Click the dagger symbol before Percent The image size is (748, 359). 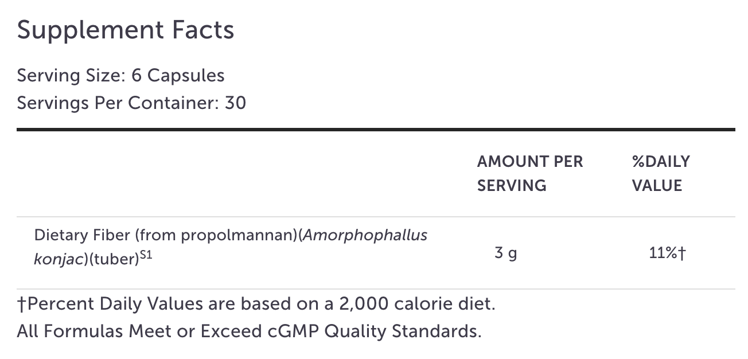22,305
